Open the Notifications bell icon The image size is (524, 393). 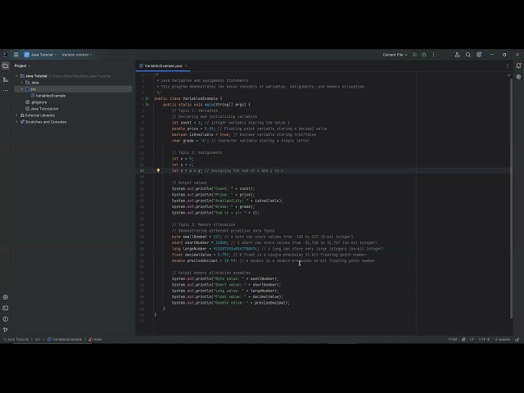pyautogui.click(x=518, y=65)
